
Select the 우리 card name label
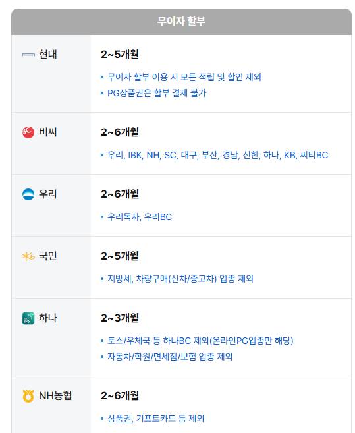coord(48,194)
